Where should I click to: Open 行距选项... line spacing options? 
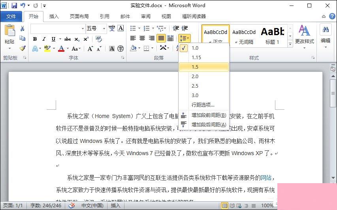click(204, 105)
